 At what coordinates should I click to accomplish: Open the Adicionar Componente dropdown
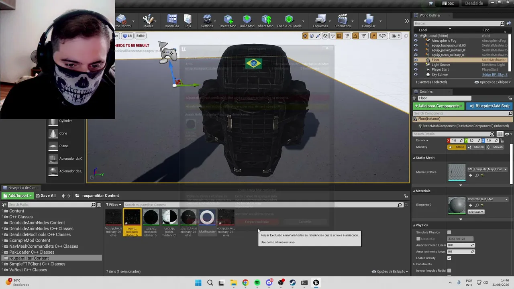(439, 106)
